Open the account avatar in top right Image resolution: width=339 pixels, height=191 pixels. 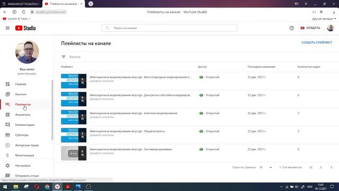pos(330,28)
